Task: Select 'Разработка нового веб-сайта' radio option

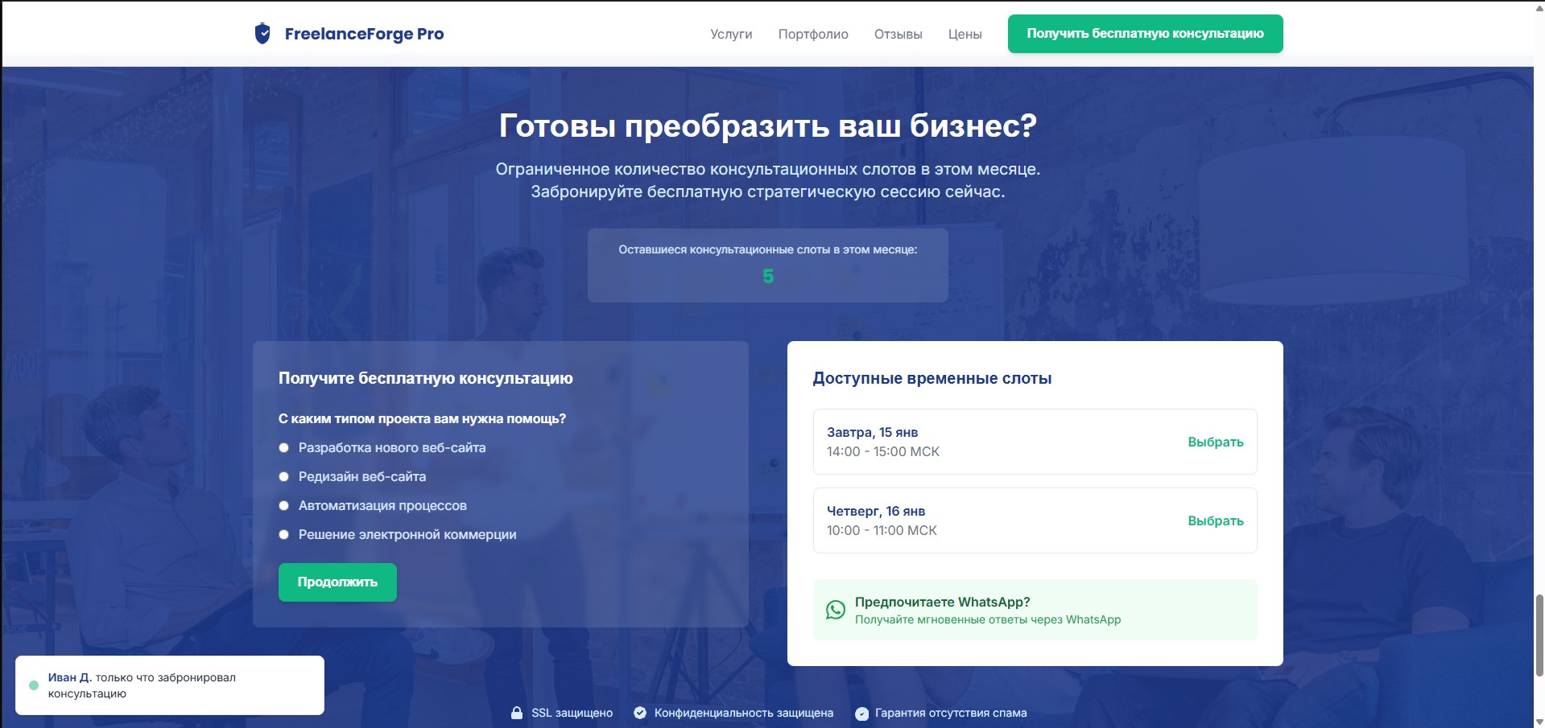Action: [283, 448]
